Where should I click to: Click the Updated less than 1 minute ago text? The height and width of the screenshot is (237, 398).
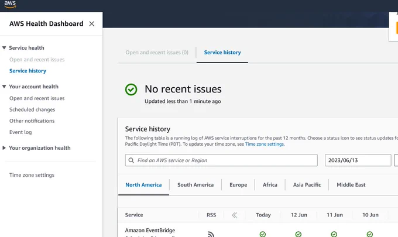pyautogui.click(x=183, y=101)
